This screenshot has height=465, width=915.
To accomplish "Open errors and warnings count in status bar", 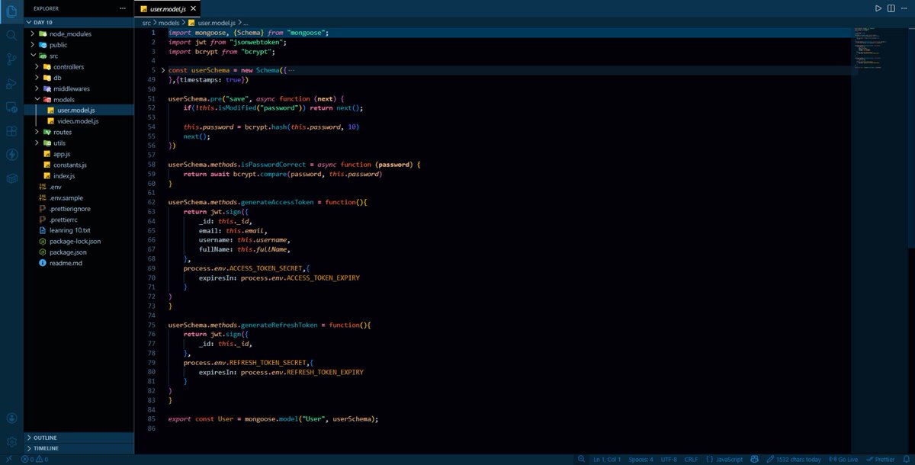I will 35,460.
